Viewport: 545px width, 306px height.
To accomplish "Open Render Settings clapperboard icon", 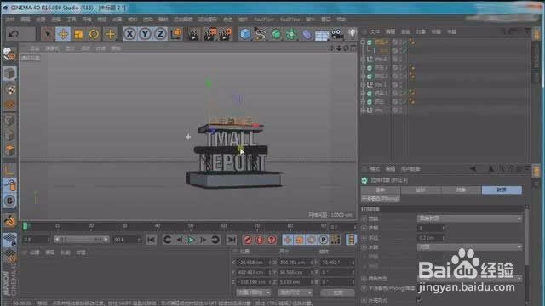I will pos(225,34).
